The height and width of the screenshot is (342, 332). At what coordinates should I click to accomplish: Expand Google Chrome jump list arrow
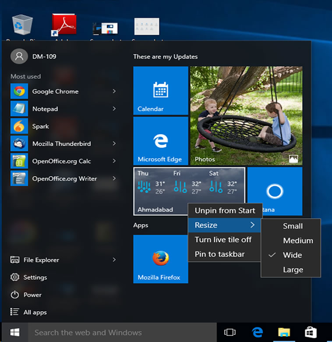pyautogui.click(x=114, y=91)
